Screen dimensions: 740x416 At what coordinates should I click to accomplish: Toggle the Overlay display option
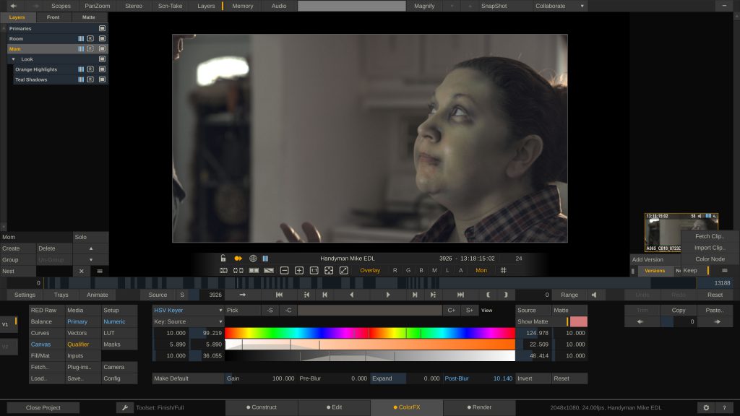coord(370,270)
